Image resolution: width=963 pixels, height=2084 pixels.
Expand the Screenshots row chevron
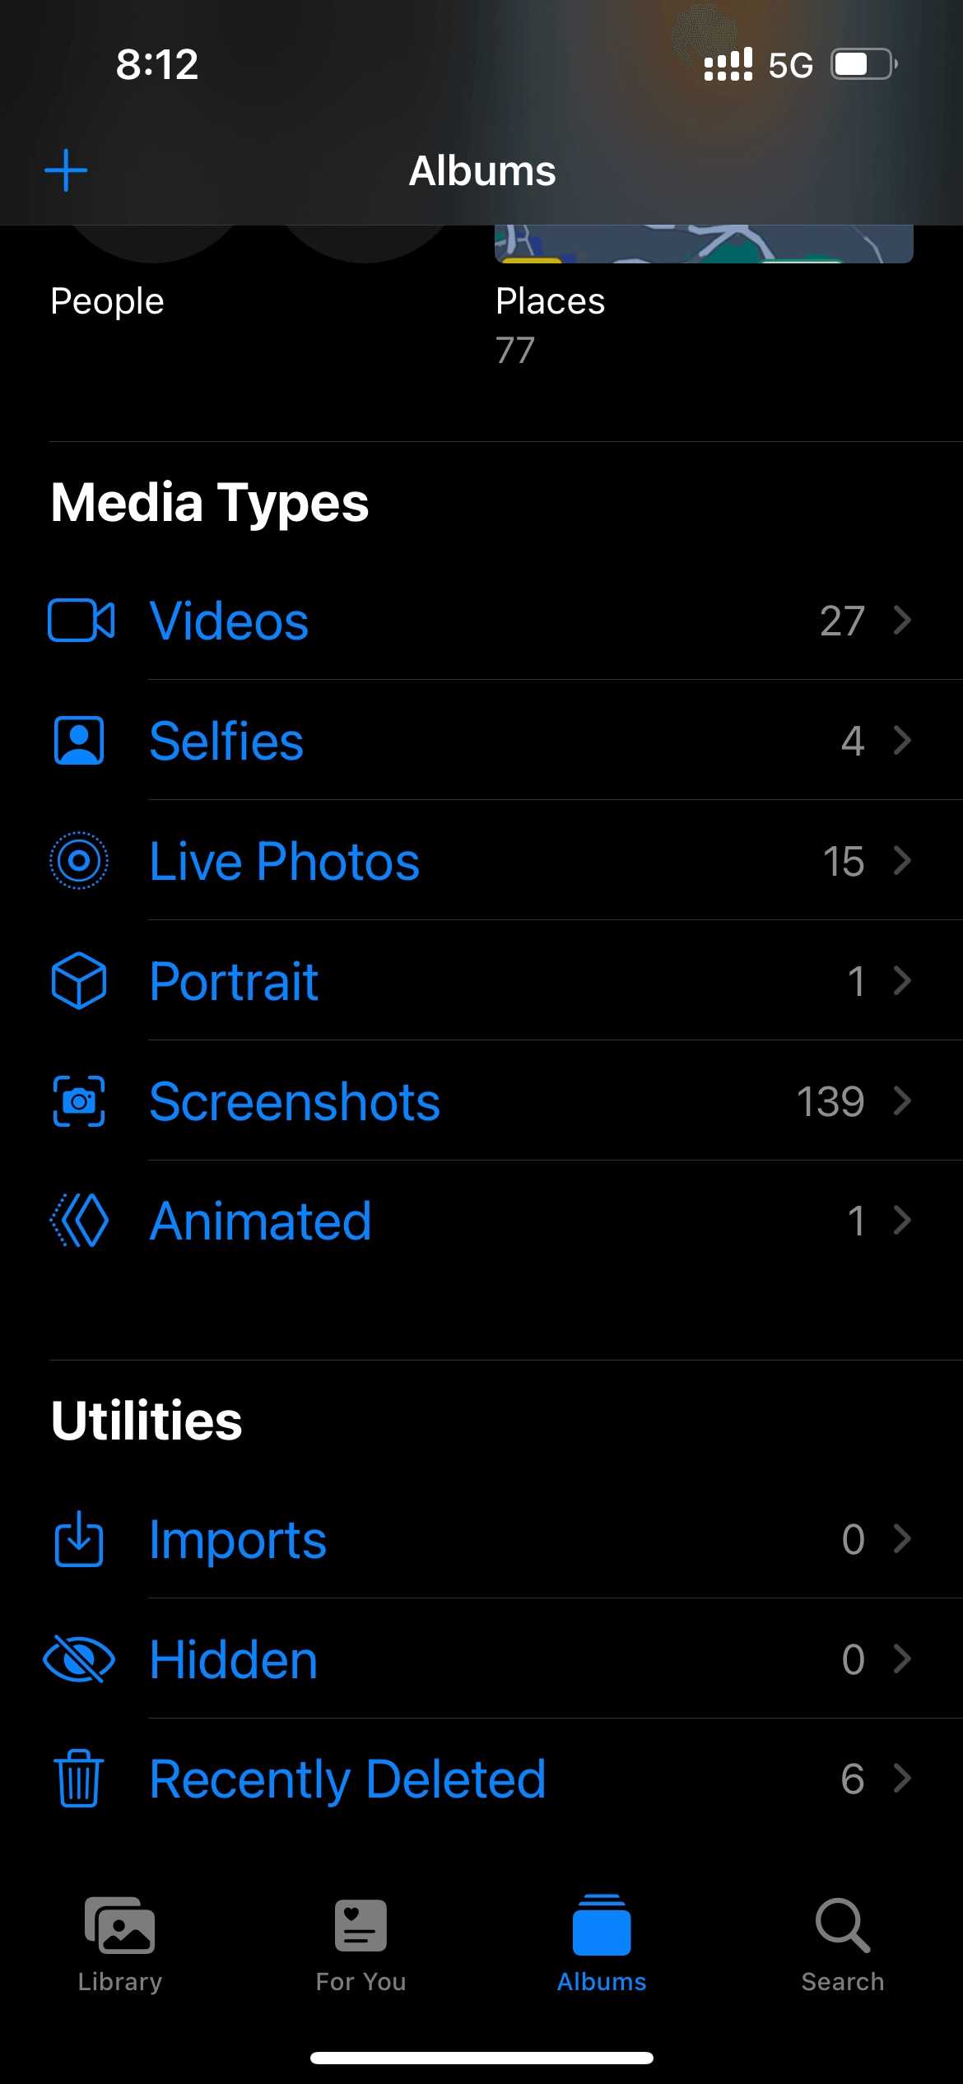pyautogui.click(x=902, y=1101)
